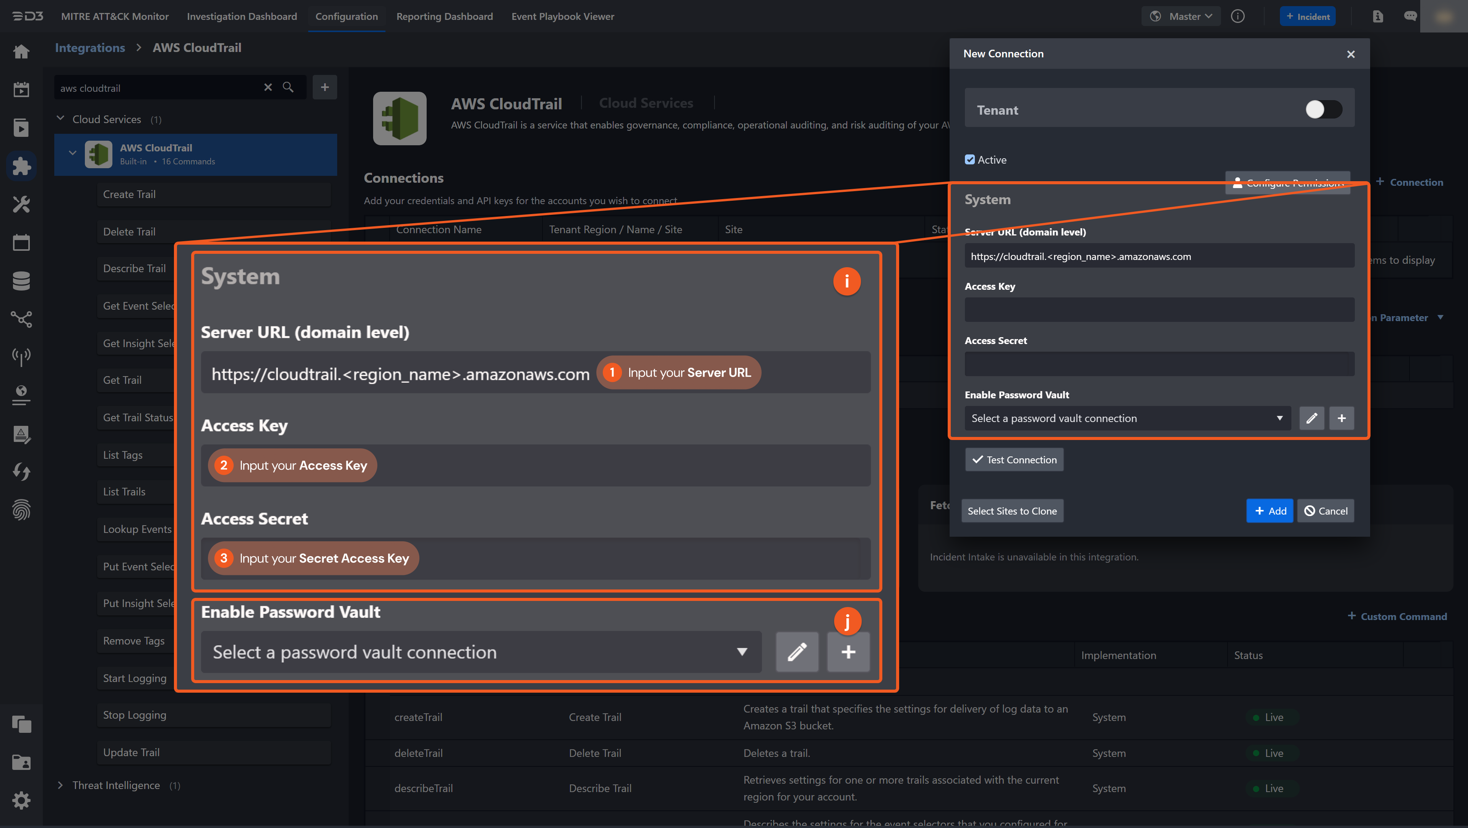The image size is (1468, 828).
Task: Uncheck the Active checkbox
Action: 969,159
